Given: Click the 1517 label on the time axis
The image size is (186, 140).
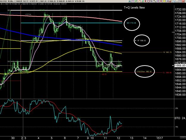Looking at the screenshot, I should (x=160, y=138).
